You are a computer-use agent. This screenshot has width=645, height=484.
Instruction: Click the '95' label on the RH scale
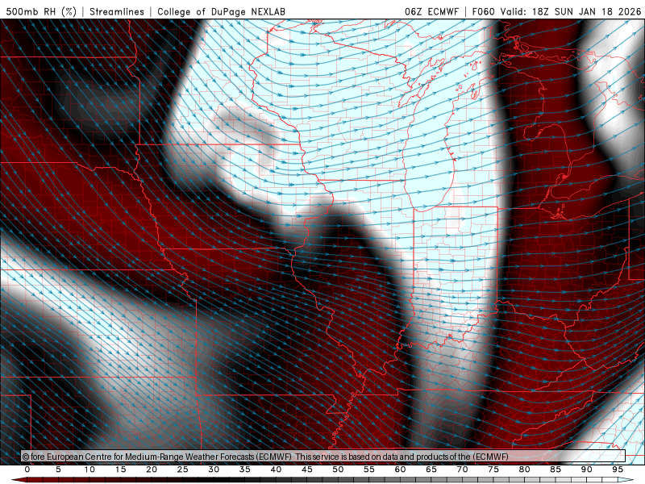click(618, 469)
